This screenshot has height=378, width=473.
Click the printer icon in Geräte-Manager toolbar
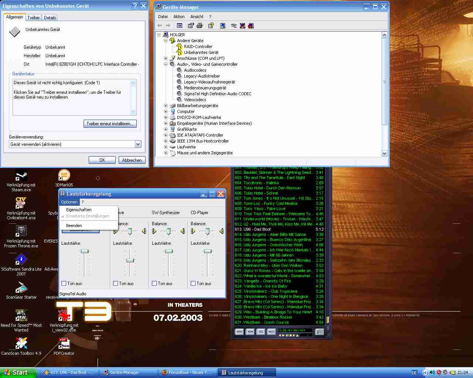tap(200, 25)
